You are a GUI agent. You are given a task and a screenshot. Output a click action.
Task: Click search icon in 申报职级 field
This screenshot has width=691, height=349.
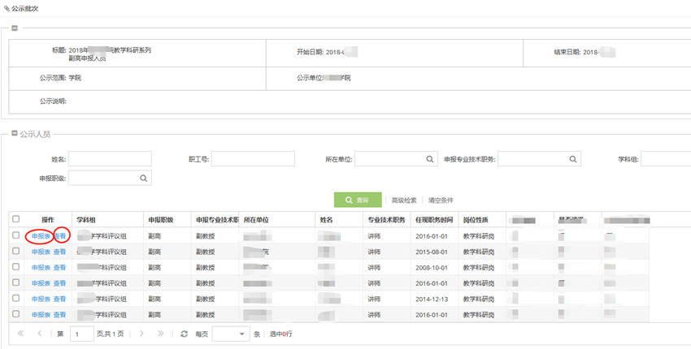point(144,178)
